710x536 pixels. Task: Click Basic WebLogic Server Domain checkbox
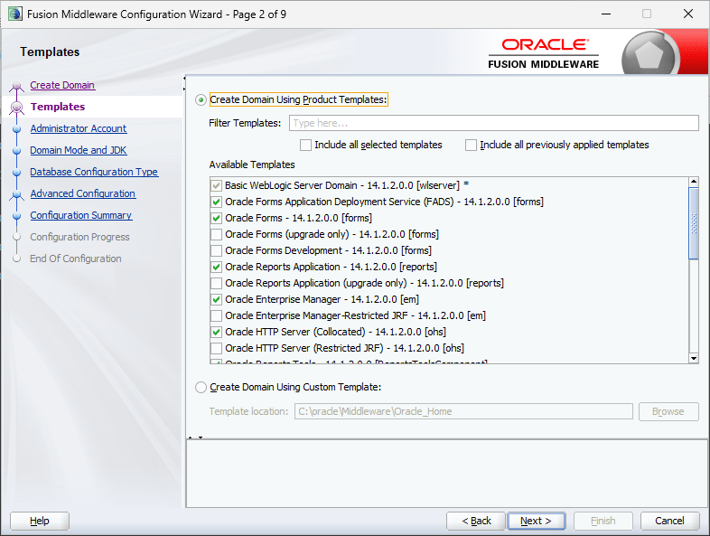click(x=217, y=185)
